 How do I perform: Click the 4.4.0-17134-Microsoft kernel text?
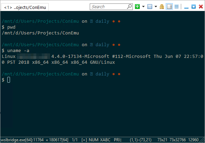[x=80, y=57]
